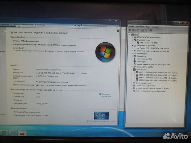The image size is (191, 143).
Task: Collapse the Дисковые устройства node
Action: click(133, 45)
